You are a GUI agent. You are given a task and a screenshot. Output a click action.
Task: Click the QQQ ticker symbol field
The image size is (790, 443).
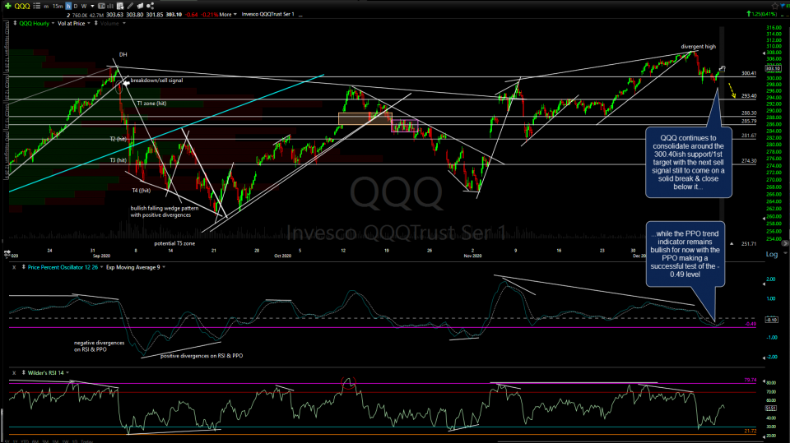(22, 6)
